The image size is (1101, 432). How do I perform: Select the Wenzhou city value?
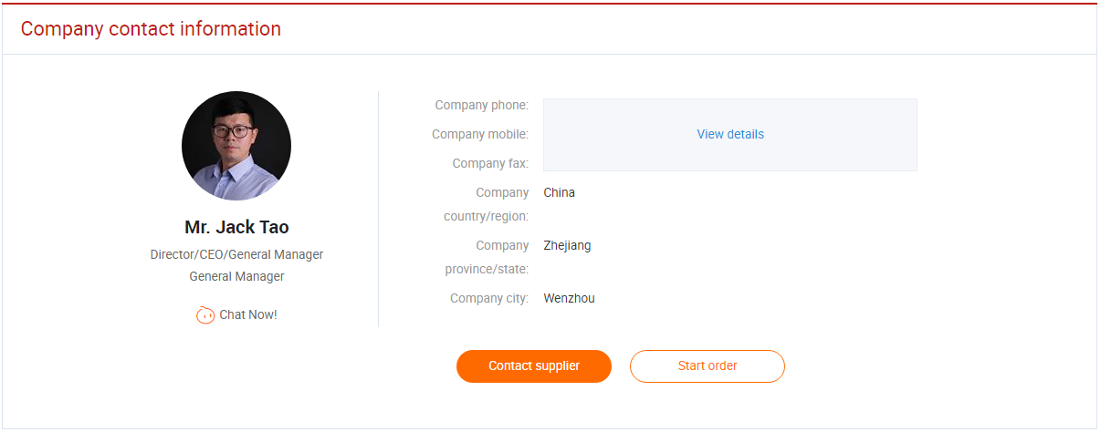(x=569, y=299)
